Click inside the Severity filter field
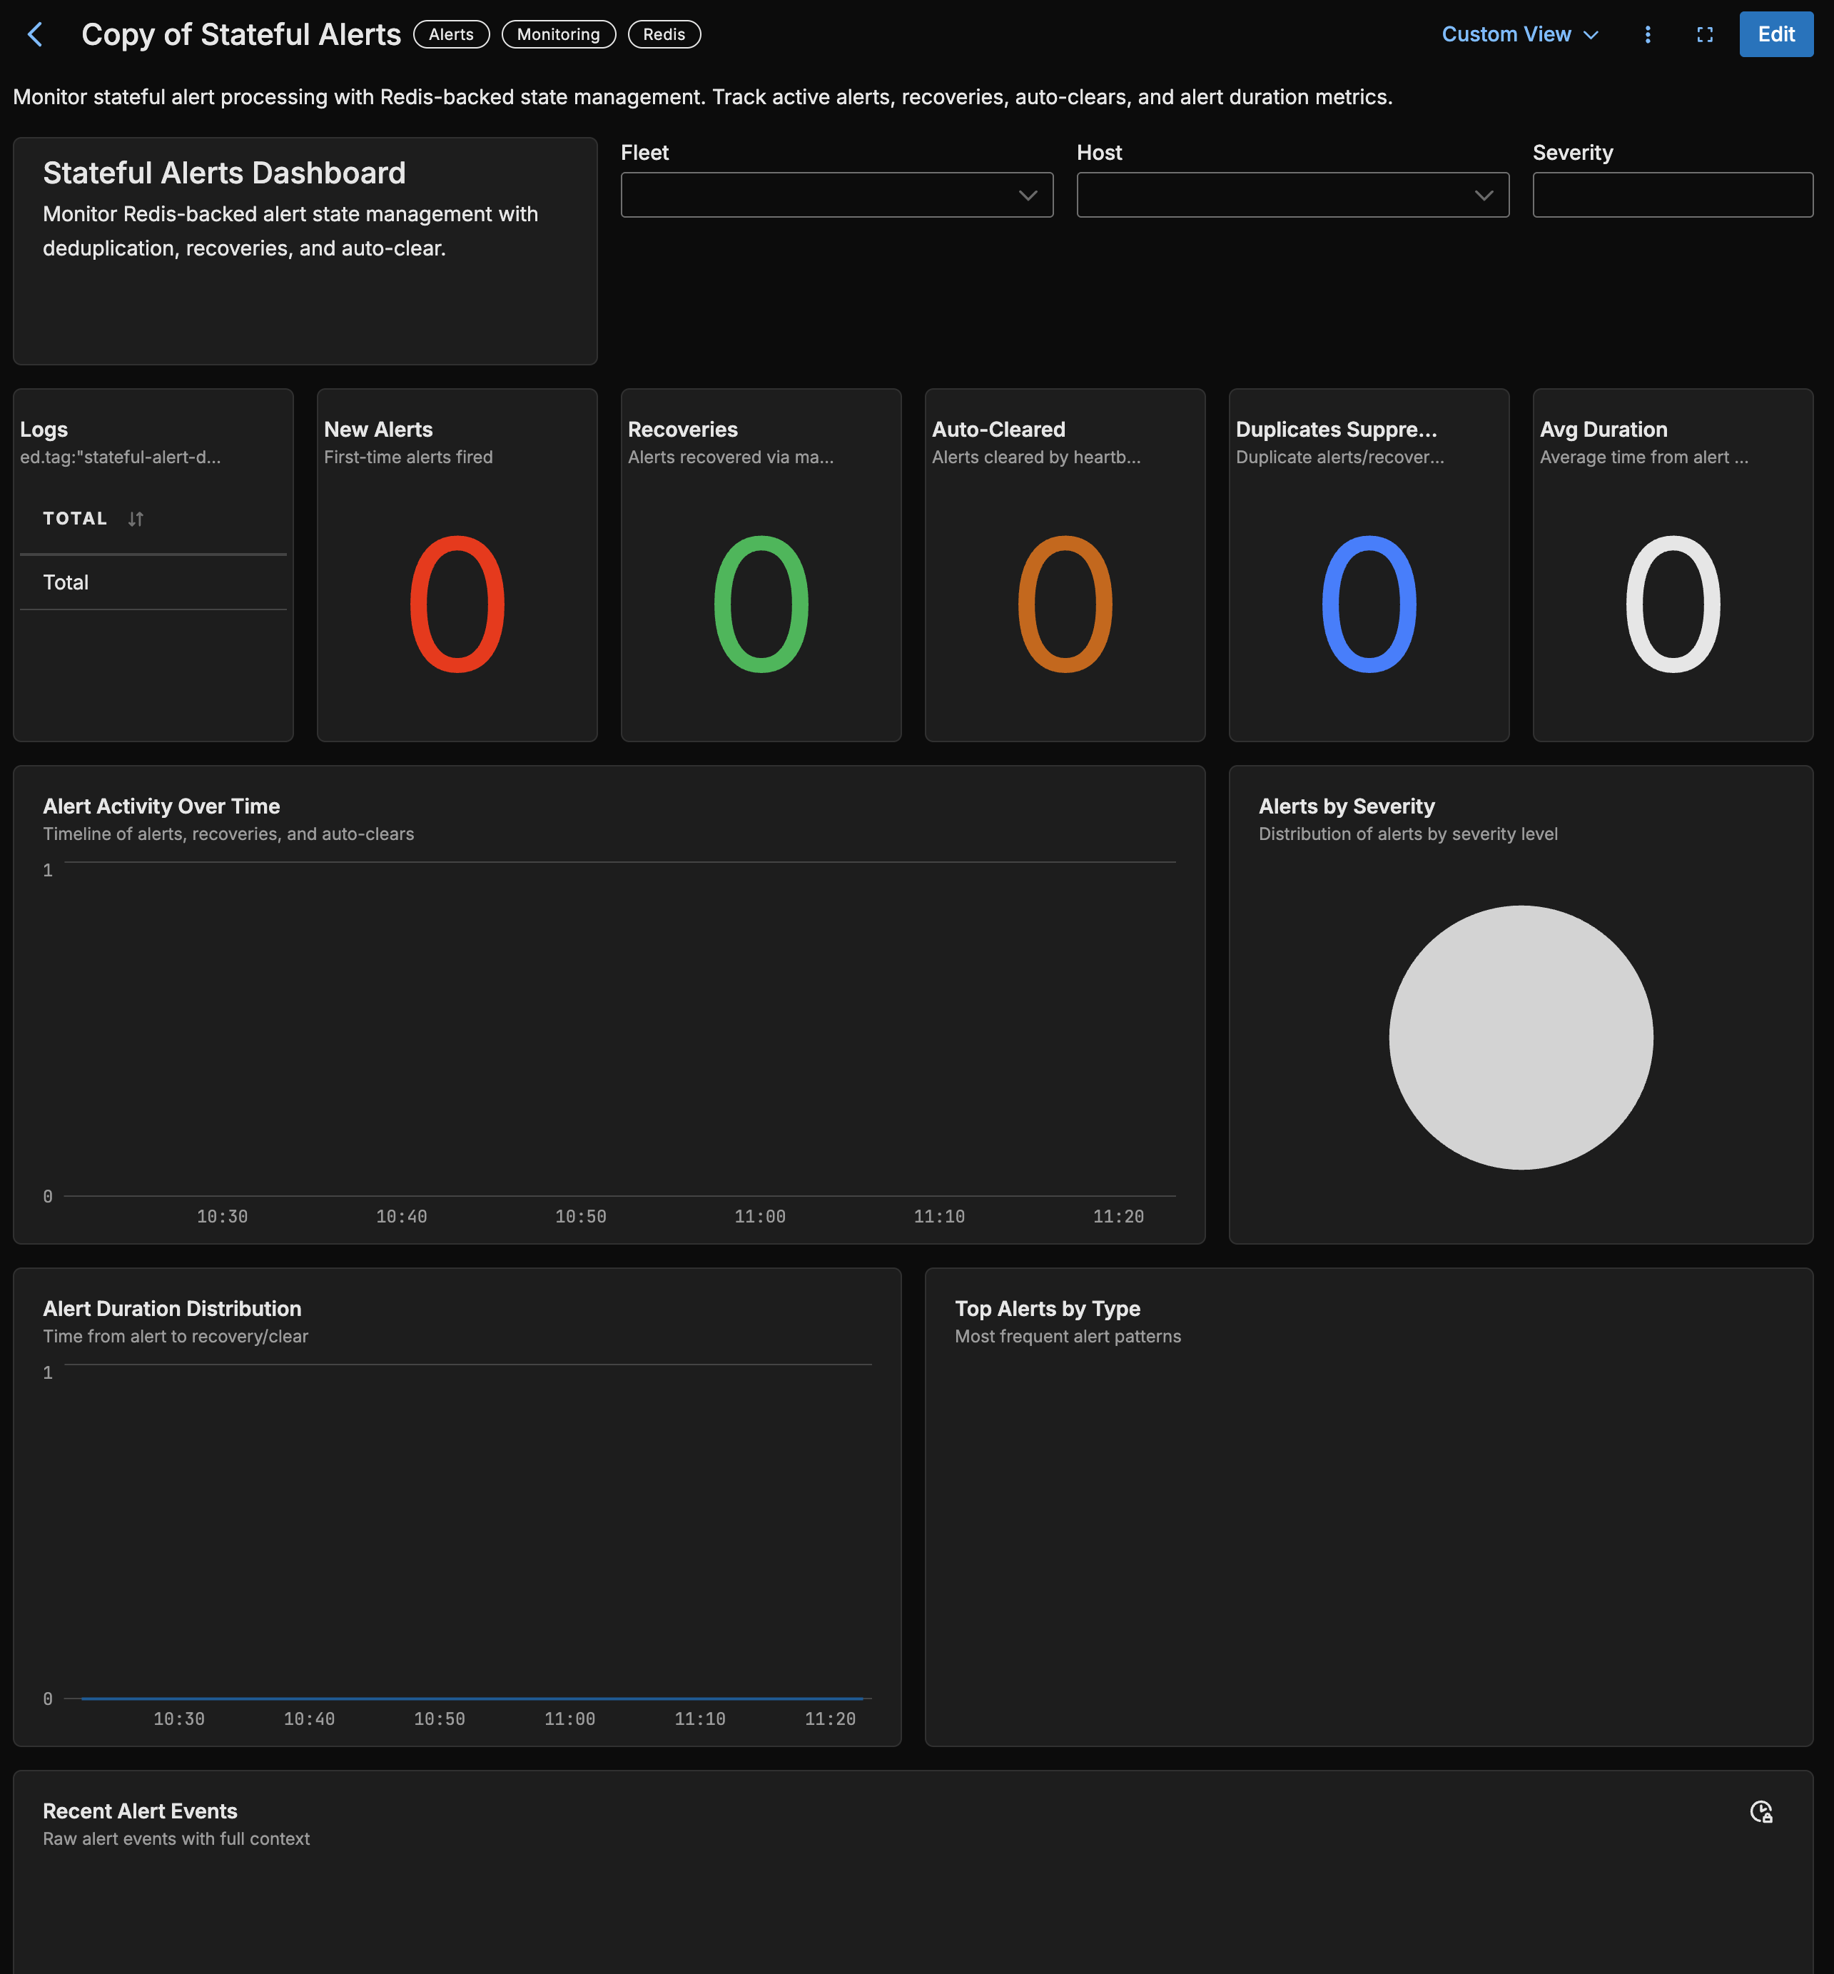Screen dimensions: 1834x1974 1672,195
